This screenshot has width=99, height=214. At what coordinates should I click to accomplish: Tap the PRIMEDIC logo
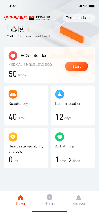pos(40,18)
